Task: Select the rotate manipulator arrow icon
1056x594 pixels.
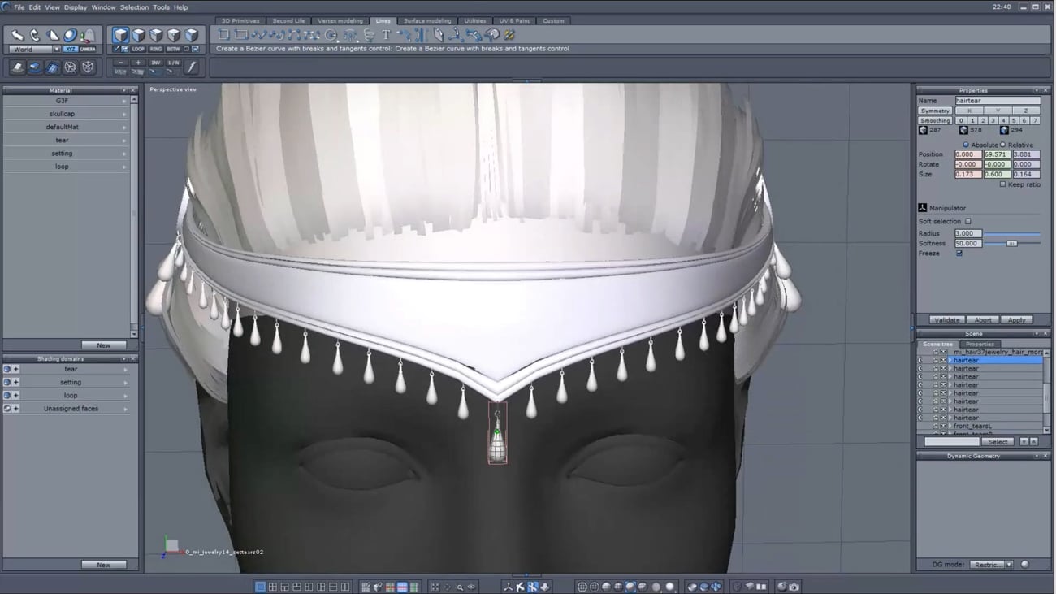Action: 35,35
